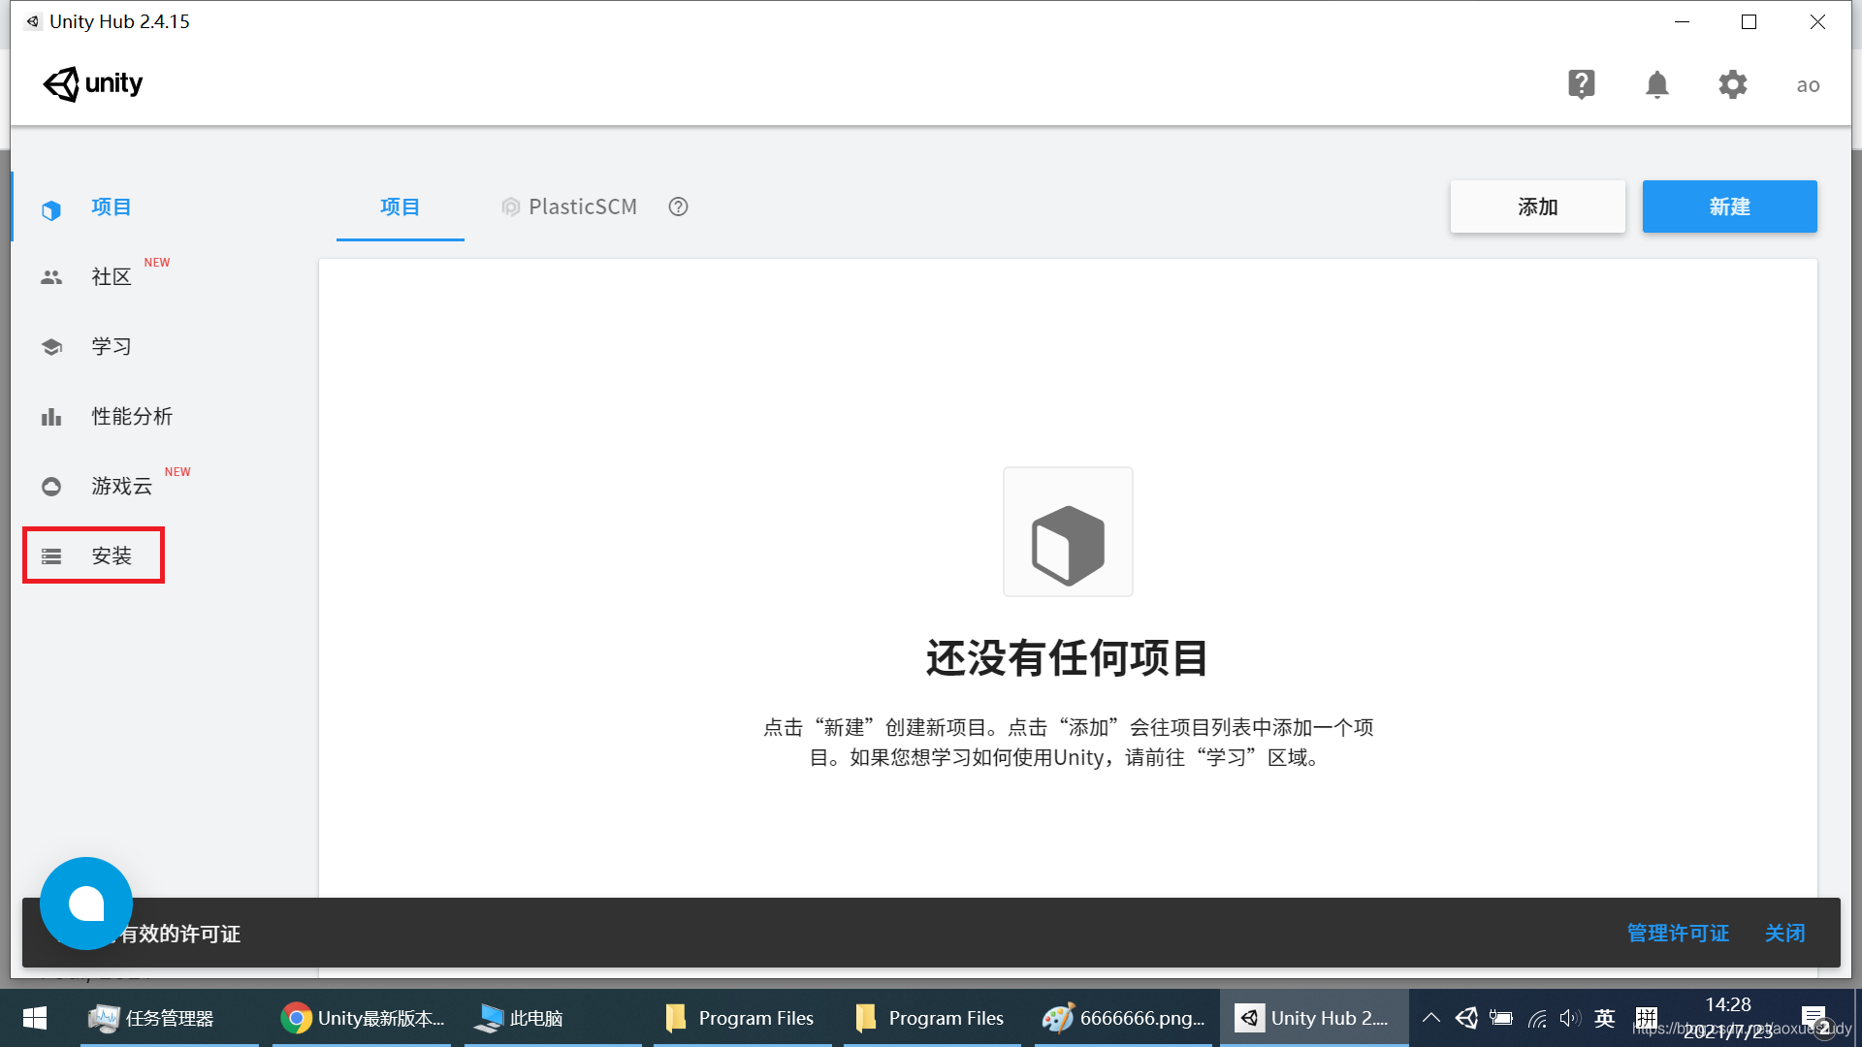Click the Unity tray icon
1862x1047 pixels.
click(x=1466, y=1018)
